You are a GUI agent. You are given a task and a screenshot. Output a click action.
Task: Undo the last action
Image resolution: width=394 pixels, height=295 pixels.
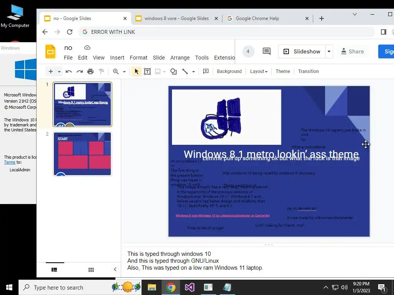pyautogui.click(x=68, y=71)
